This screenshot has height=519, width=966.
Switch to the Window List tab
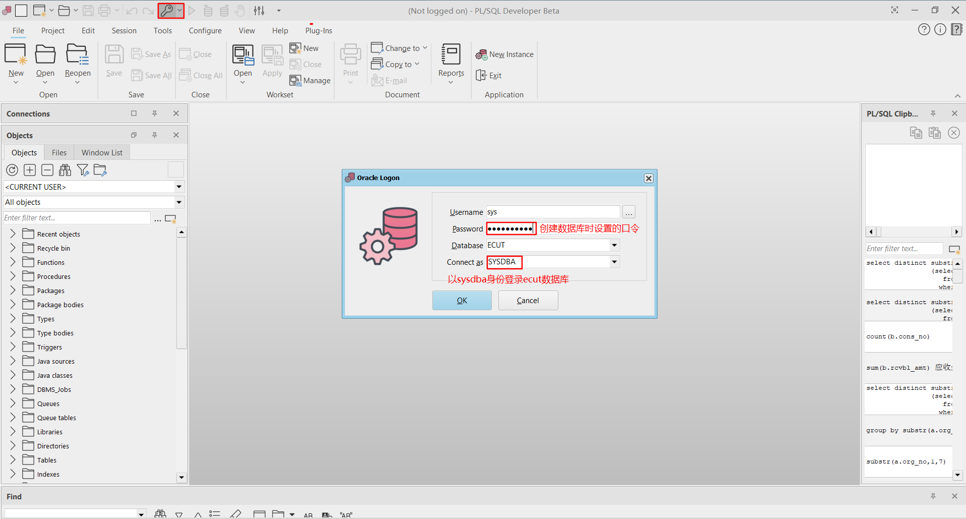coord(102,153)
